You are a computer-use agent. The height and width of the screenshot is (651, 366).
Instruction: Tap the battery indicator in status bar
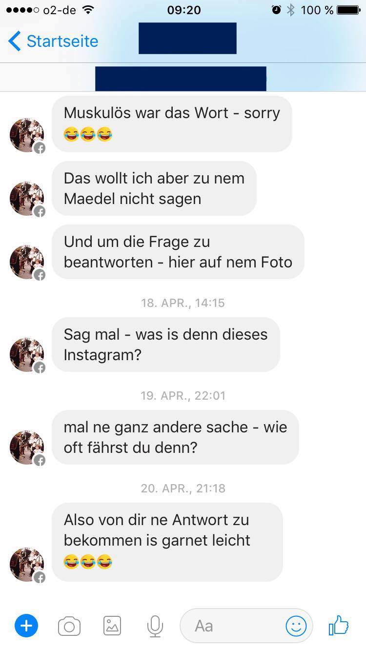click(x=348, y=10)
